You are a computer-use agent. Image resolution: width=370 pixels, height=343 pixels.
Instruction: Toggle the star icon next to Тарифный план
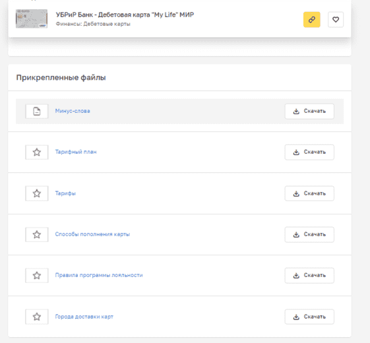coord(37,152)
